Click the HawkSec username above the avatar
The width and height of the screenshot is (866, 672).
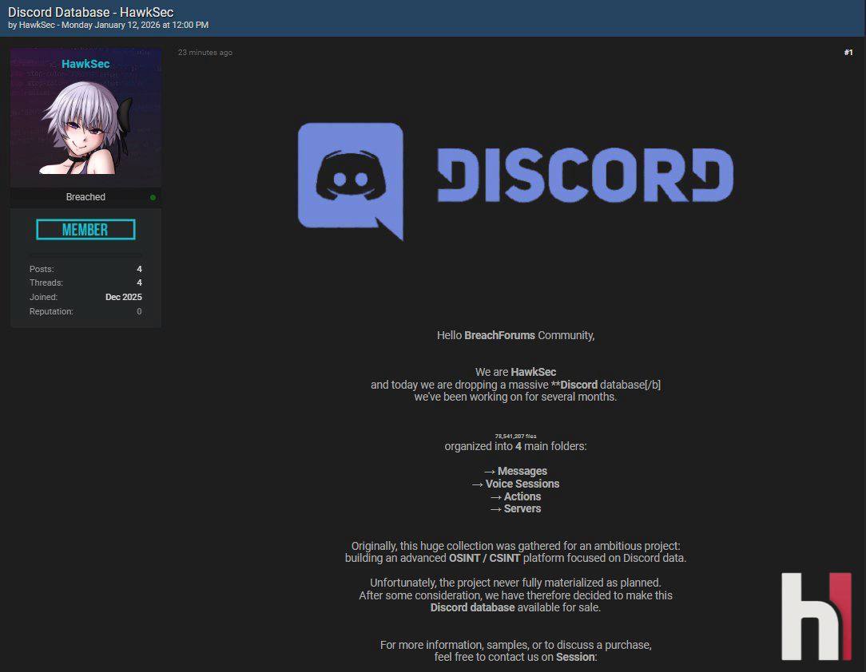85,64
